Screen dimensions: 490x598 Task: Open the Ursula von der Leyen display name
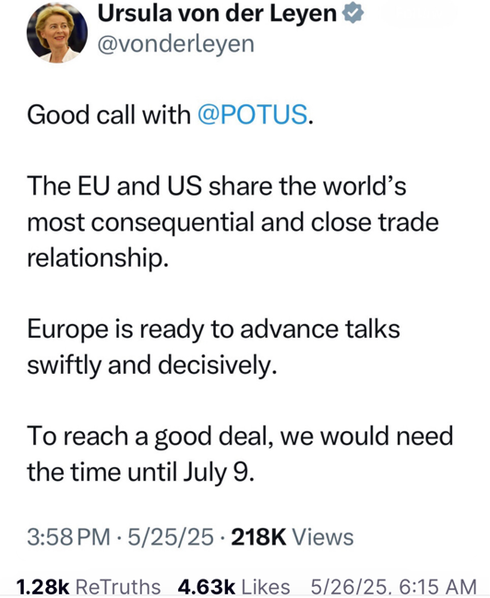click(x=218, y=13)
